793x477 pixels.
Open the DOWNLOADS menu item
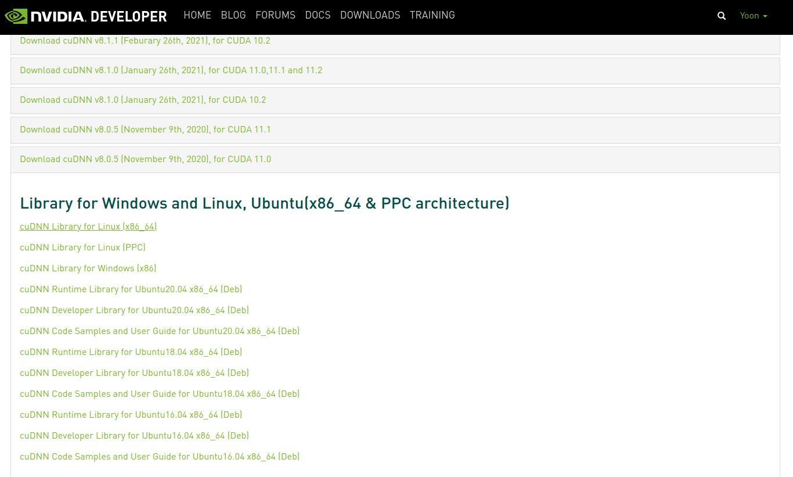(370, 15)
